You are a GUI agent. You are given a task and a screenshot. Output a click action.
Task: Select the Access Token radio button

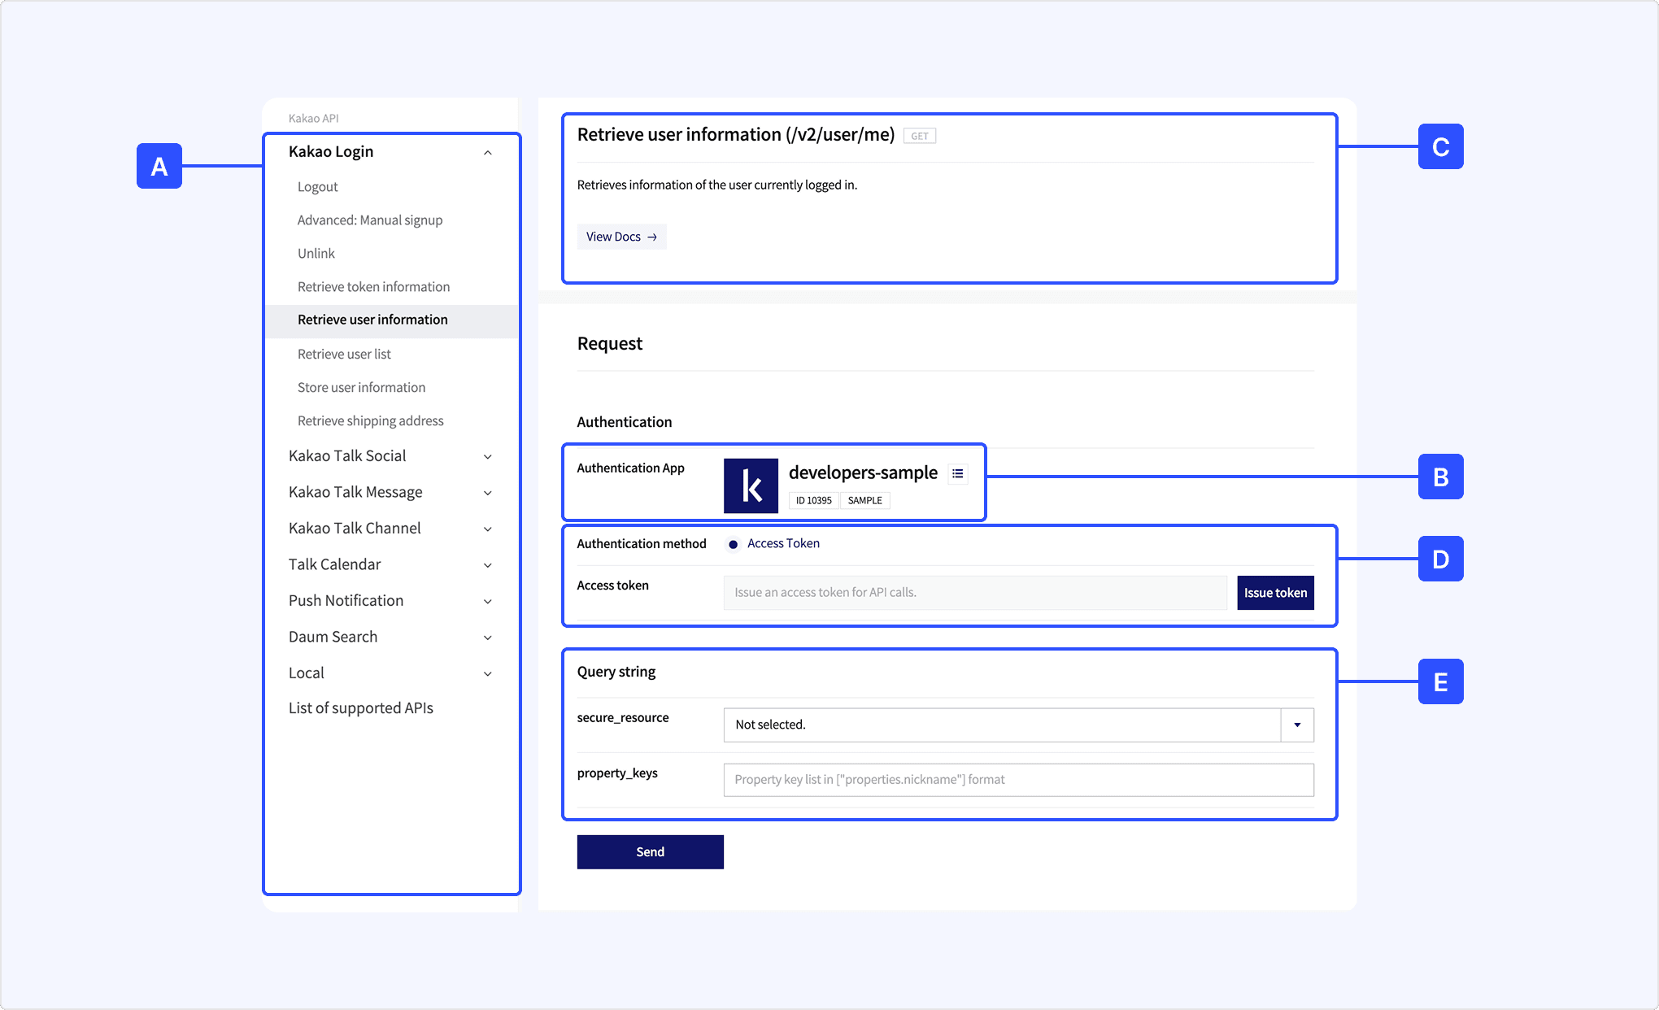click(734, 544)
